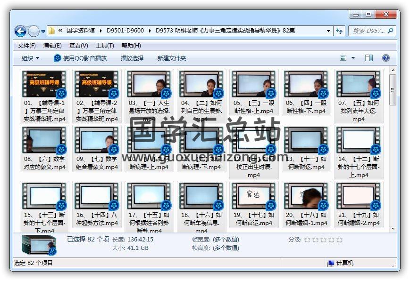This screenshot has height=281, width=410.
Task: Select file 19、【十七】如何断官运.mp4
Action: 254,205
